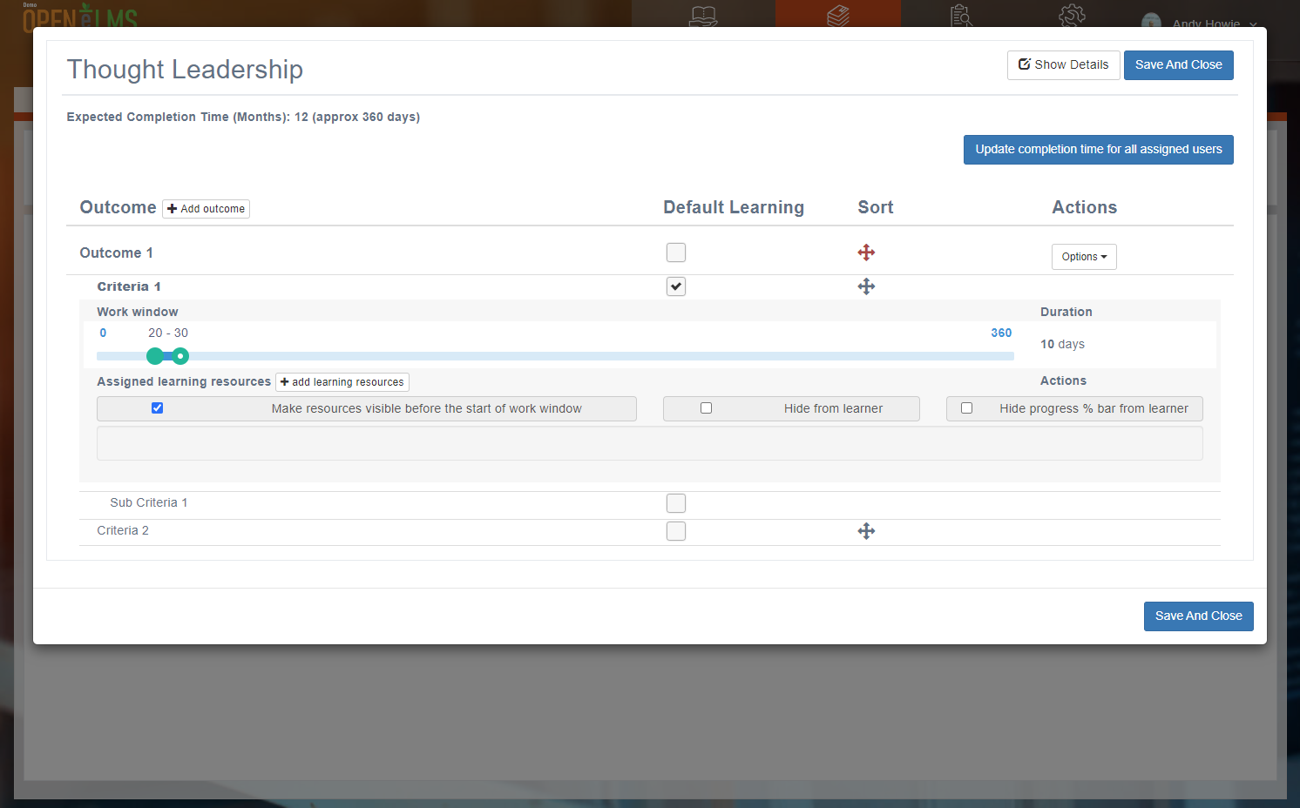Select the Criteria 2 row label
The image size is (1300, 808).
click(x=123, y=531)
